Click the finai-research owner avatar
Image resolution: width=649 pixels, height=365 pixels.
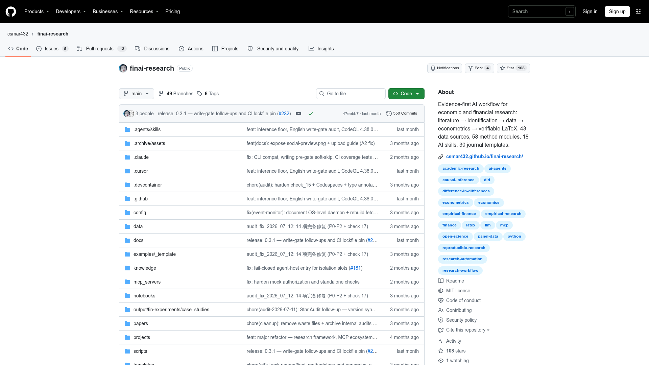click(123, 68)
